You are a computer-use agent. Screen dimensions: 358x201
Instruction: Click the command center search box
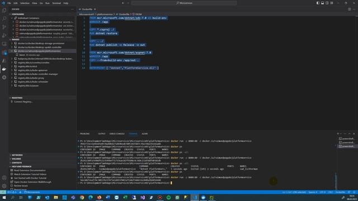point(184,3)
